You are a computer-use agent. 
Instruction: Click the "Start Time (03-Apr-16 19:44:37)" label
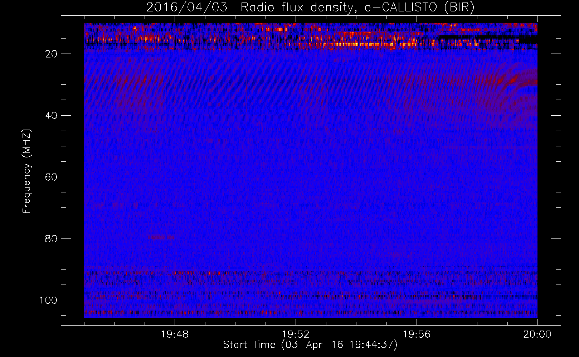pyautogui.click(x=310, y=345)
